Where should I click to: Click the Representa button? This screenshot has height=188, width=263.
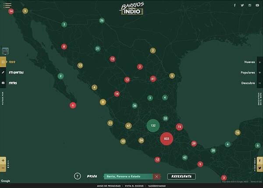[181, 177]
